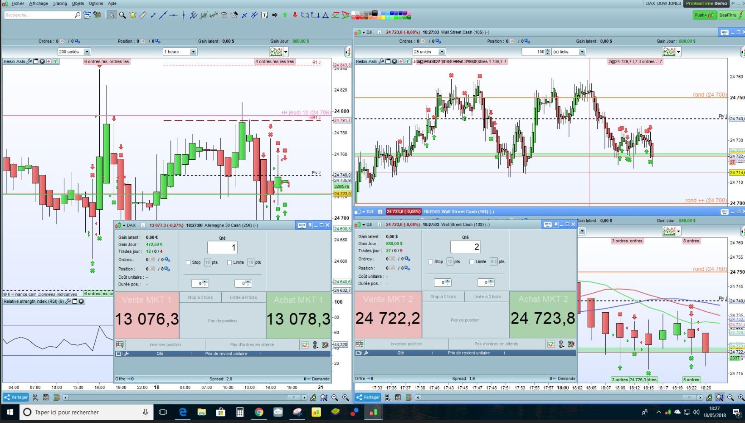Image resolution: width=745 pixels, height=423 pixels.
Task: Enable Stop checkbox in DAX order panel
Action: [188, 262]
